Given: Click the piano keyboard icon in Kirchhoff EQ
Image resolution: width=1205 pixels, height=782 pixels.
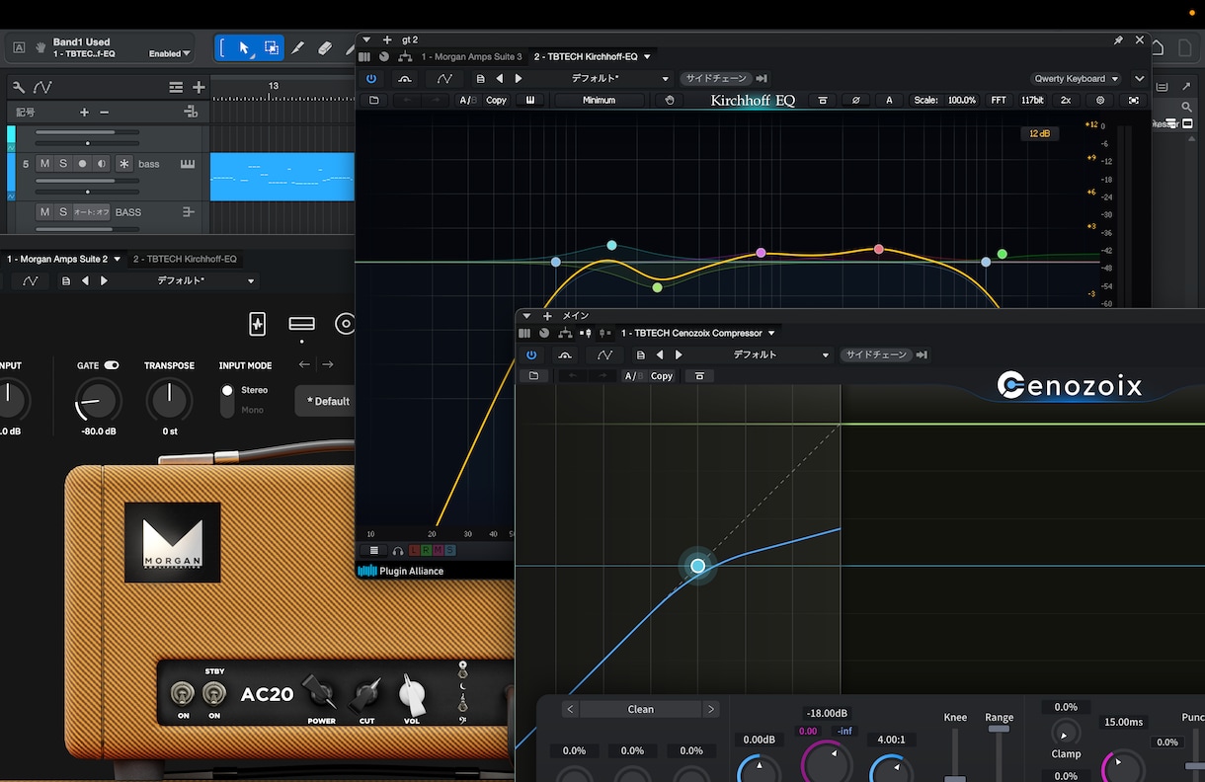Looking at the screenshot, I should pos(530,100).
